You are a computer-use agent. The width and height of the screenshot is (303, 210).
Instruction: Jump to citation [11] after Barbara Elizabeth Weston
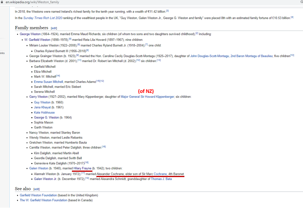[x=79, y=60]
